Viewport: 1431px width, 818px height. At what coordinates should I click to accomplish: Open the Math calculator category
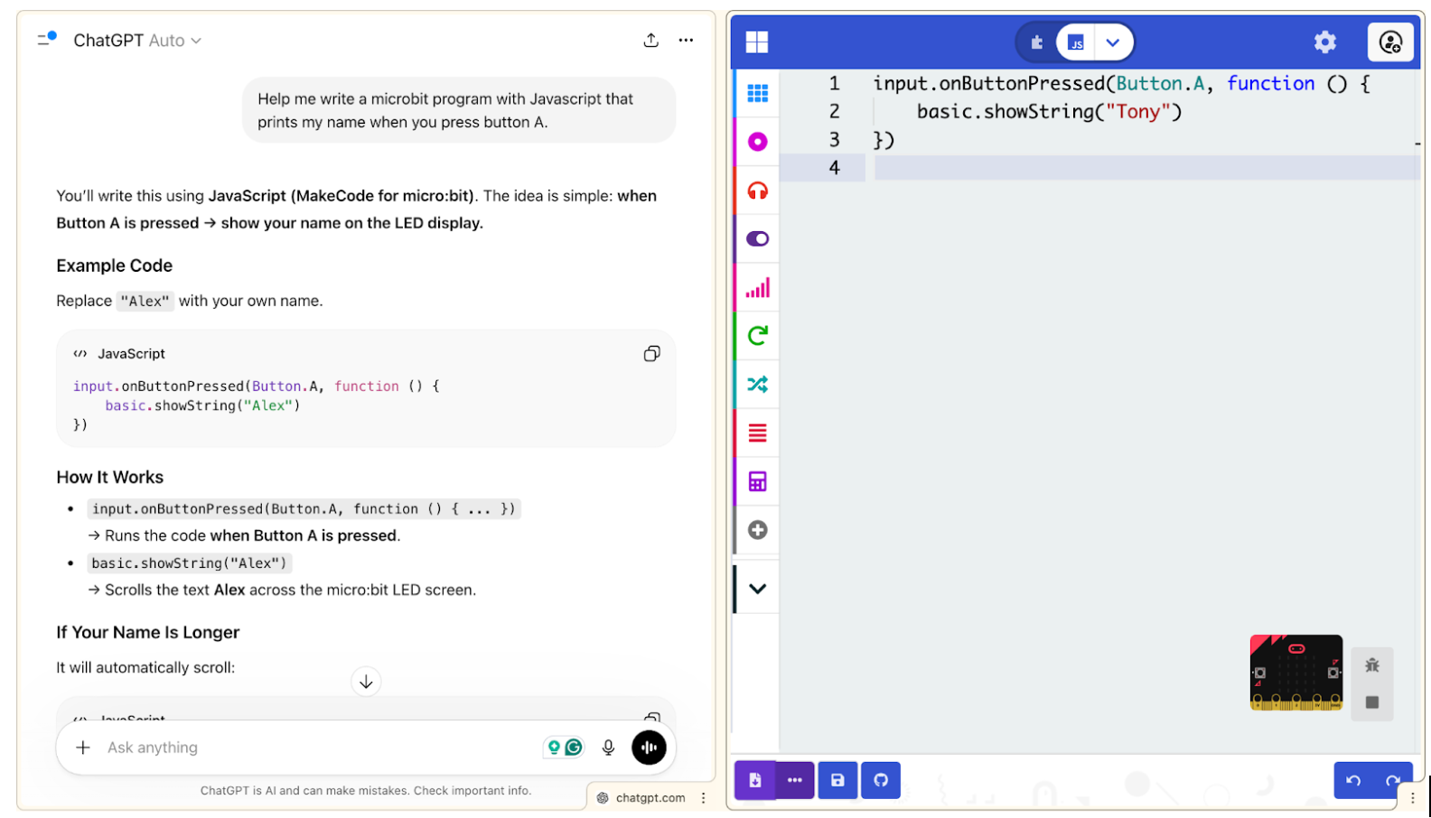click(x=757, y=481)
